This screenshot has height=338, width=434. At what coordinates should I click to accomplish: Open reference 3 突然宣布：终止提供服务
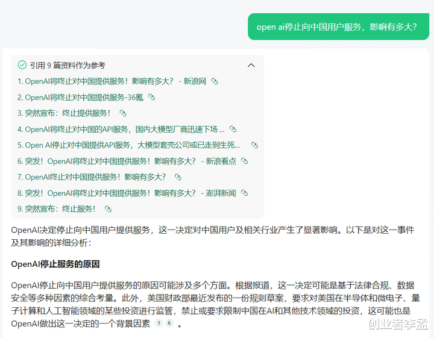pyautogui.click(x=64, y=113)
